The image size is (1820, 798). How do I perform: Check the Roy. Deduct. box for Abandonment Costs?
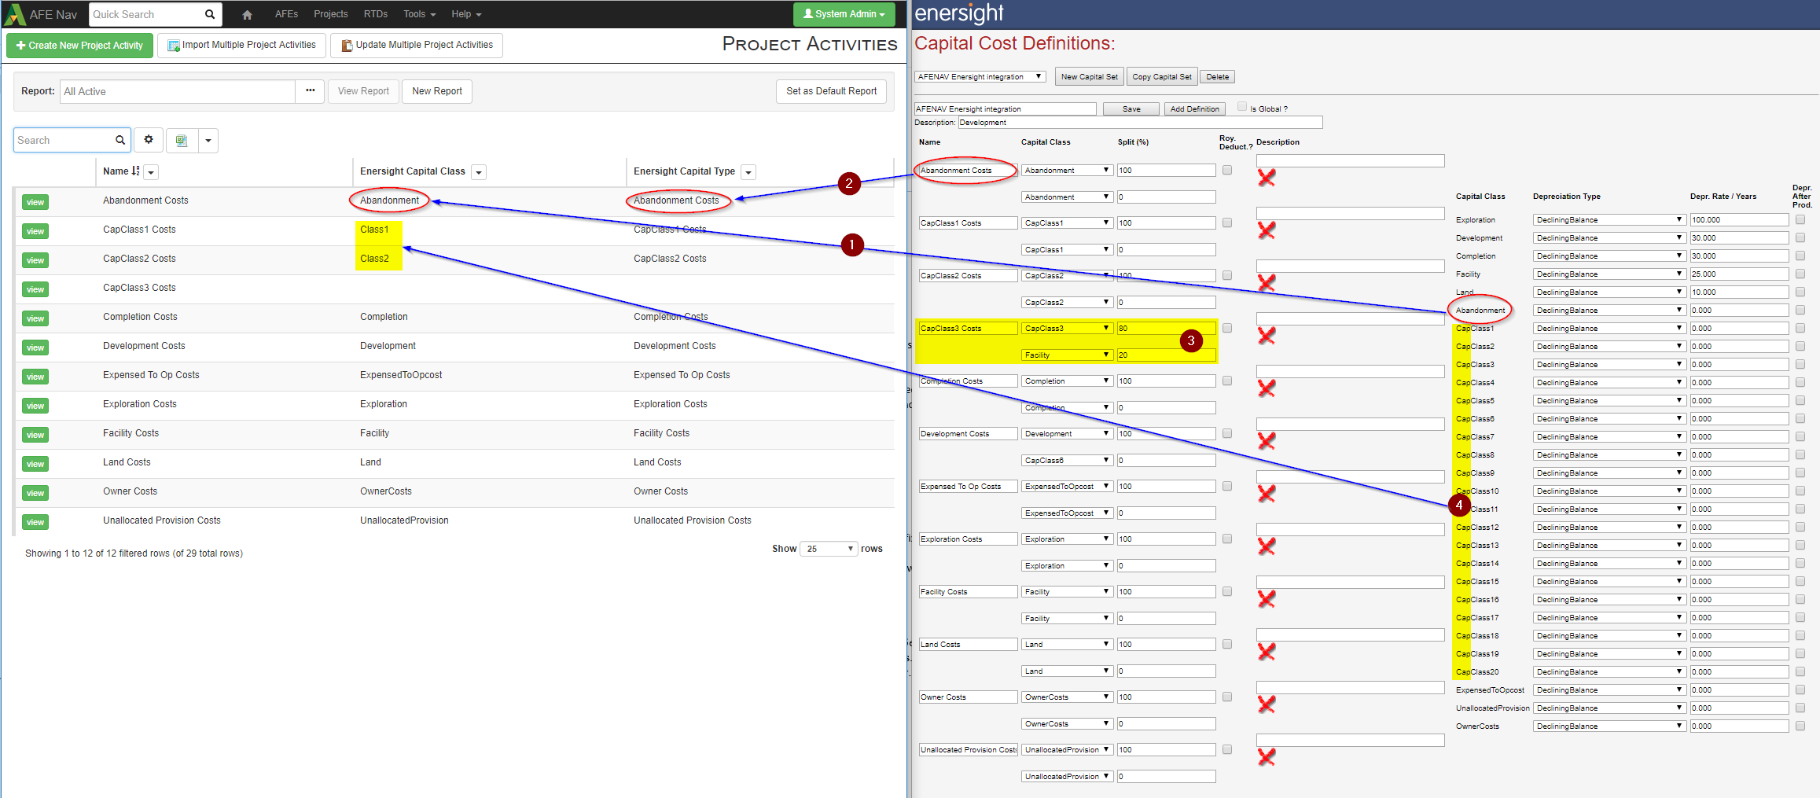click(1226, 170)
